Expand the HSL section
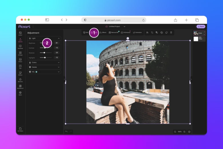The height and width of the screenshot is (149, 223). pos(59,72)
